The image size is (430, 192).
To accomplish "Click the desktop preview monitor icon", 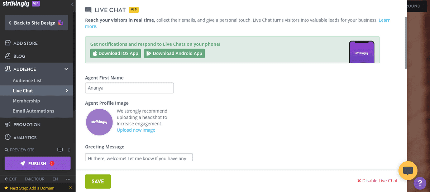I will (x=60, y=150).
